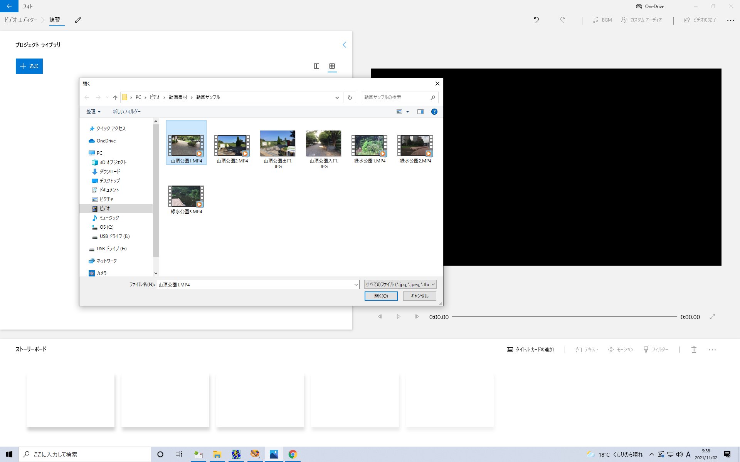The height and width of the screenshot is (462, 740).
Task: Select the 緑水公園3.MP4 thumbnail
Action: [x=186, y=197]
